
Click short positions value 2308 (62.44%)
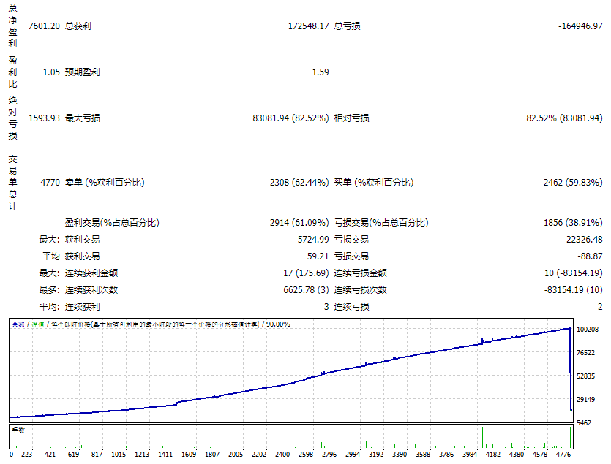coord(299,182)
